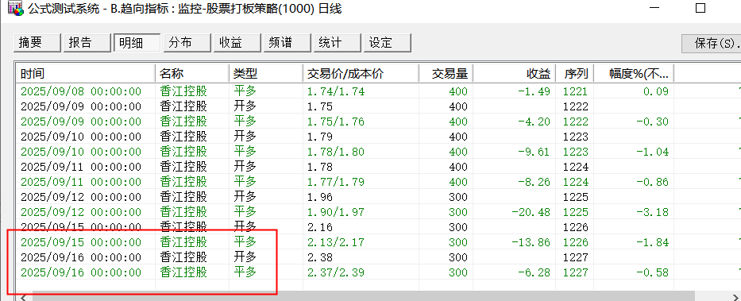
Task: Click 幅度 value -0.86
Action: pos(652,183)
